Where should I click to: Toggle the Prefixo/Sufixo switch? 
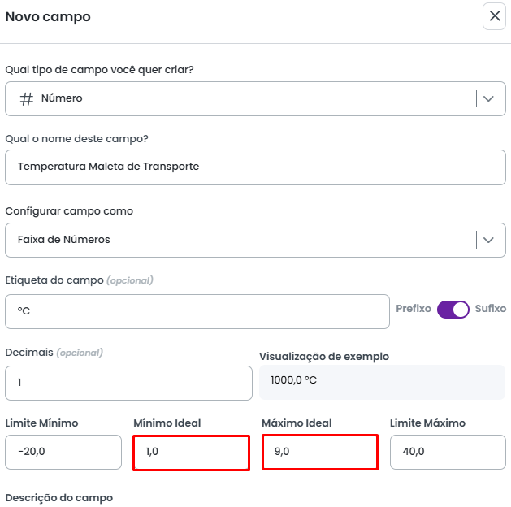(453, 310)
